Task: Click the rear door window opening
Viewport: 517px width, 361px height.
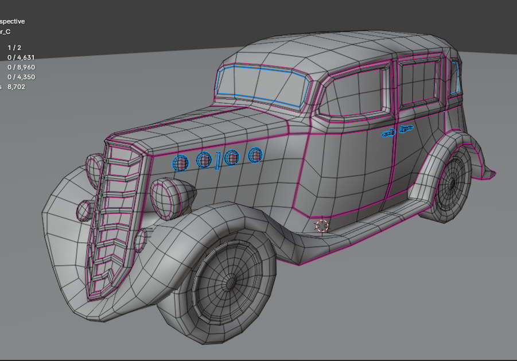Action: point(419,83)
